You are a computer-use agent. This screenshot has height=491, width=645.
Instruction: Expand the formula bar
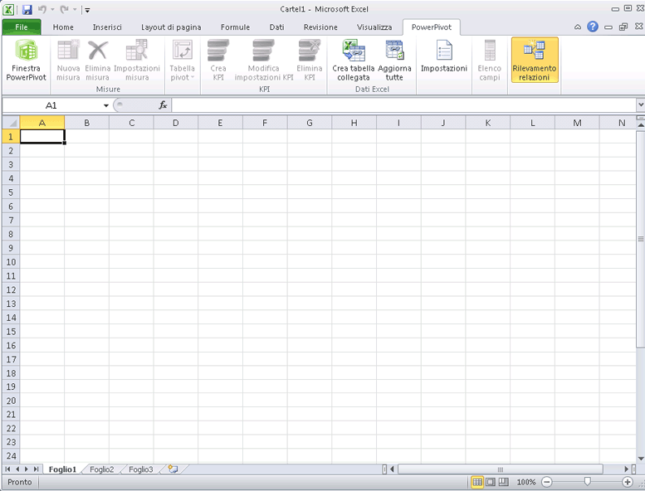tap(640, 105)
